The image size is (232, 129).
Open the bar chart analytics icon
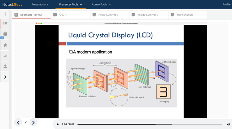5,56
